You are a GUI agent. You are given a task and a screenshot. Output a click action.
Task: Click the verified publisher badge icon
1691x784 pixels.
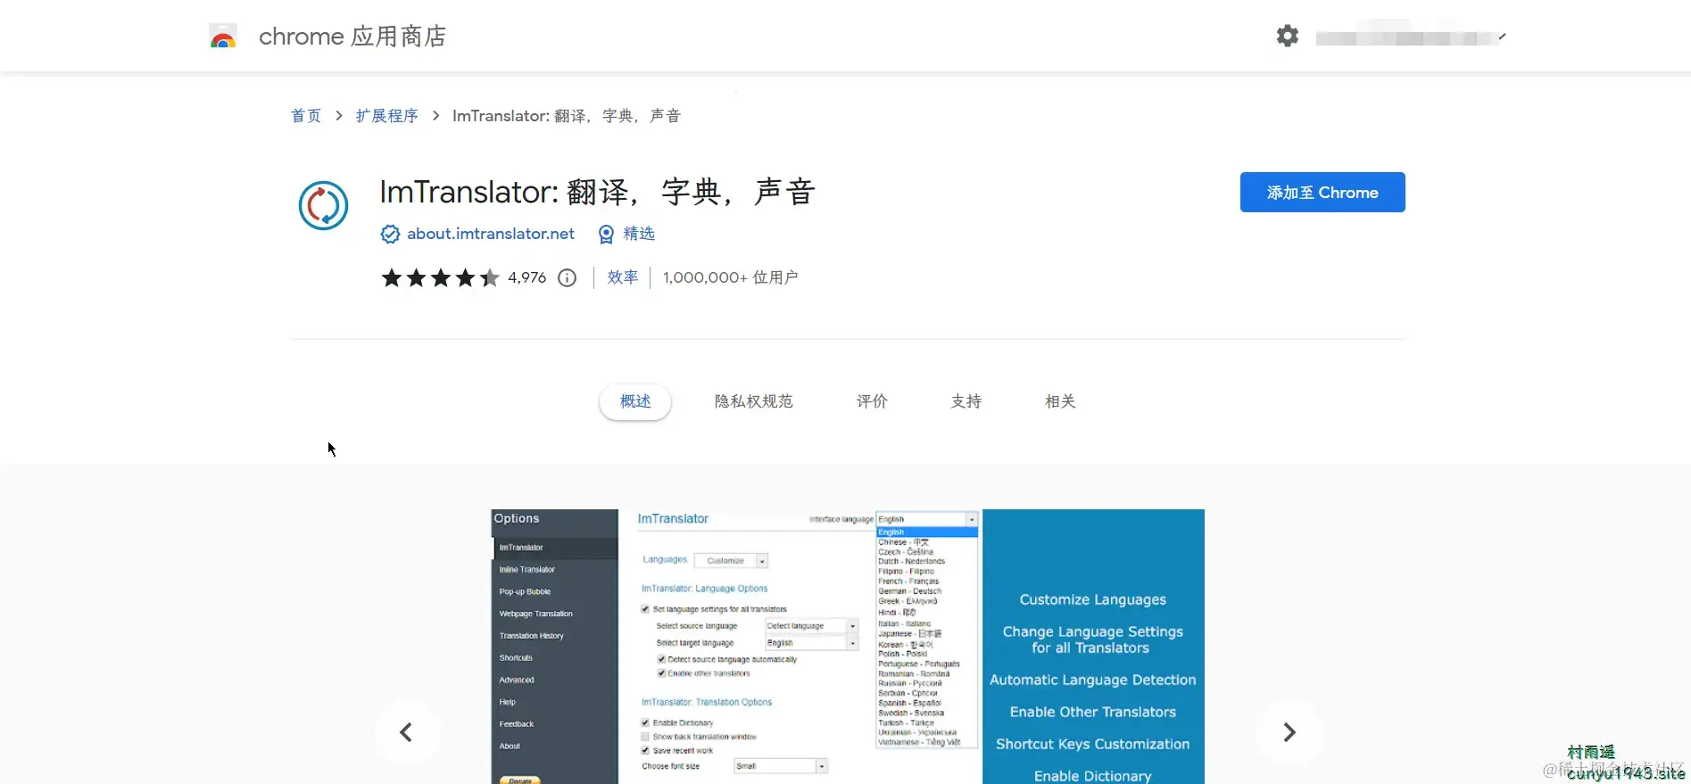pos(390,234)
